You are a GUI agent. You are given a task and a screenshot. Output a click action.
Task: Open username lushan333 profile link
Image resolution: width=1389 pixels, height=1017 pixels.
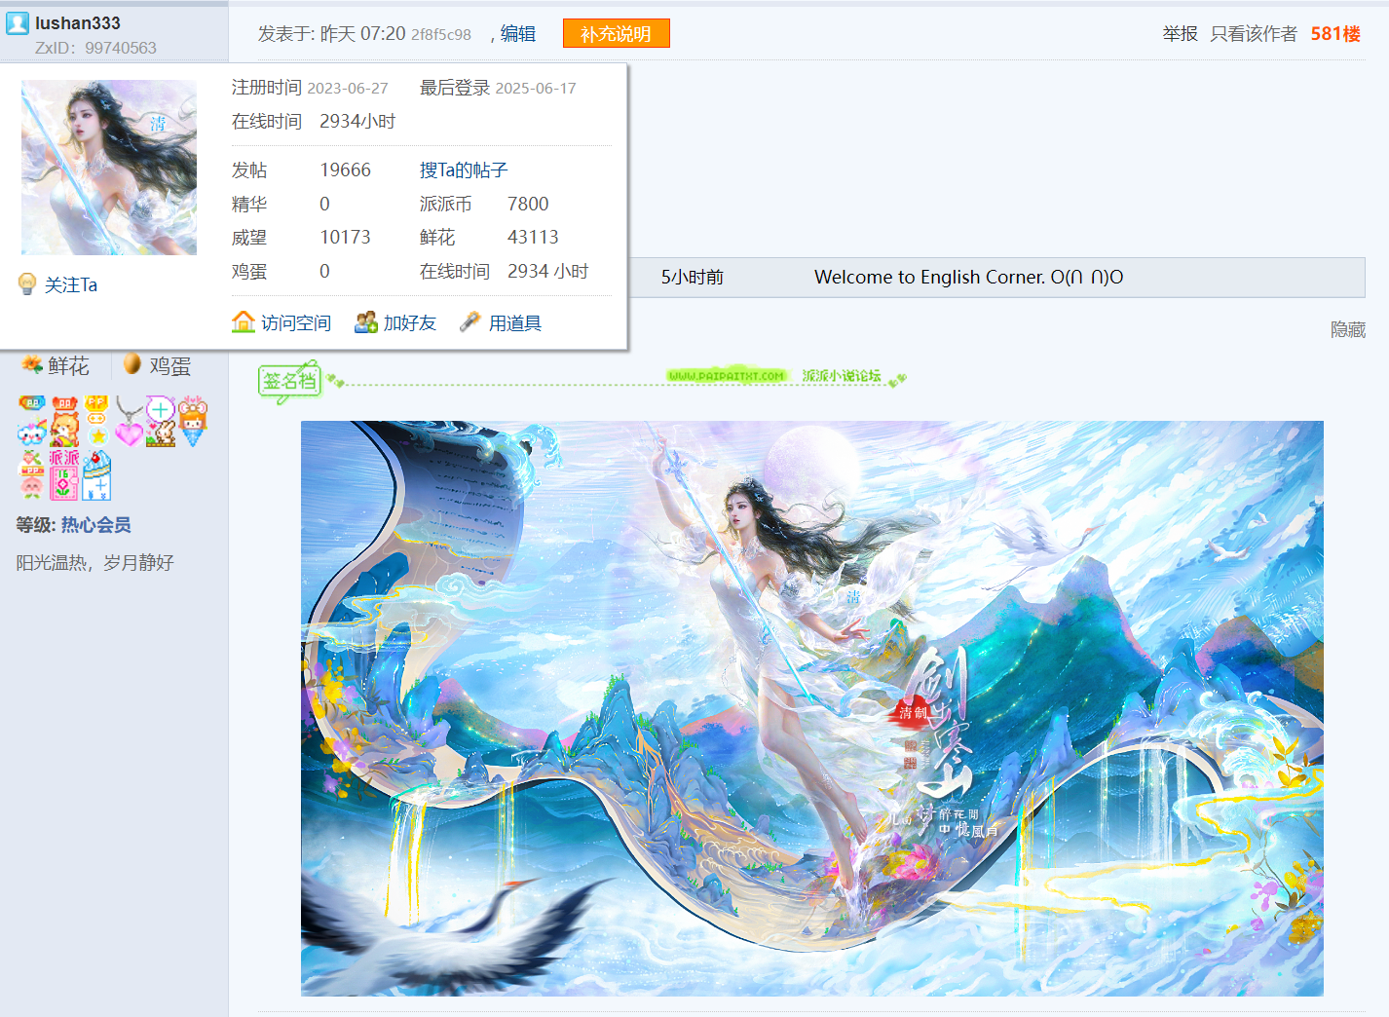pyautogui.click(x=78, y=22)
